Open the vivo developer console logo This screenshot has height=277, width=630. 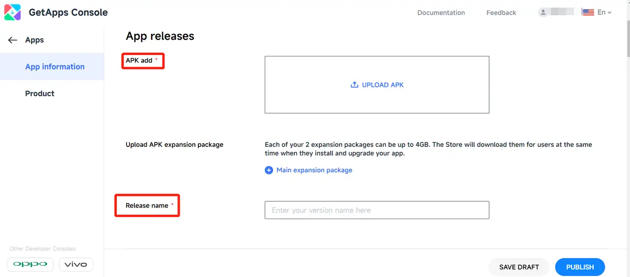coord(76,264)
